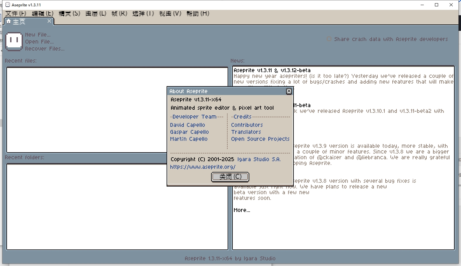Close the About Aseprite dialog with X
The width and height of the screenshot is (461, 266).
click(x=289, y=91)
